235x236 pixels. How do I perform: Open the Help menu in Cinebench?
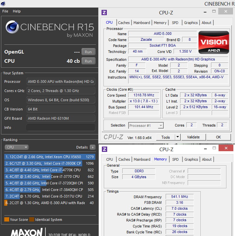(x=17, y=11)
